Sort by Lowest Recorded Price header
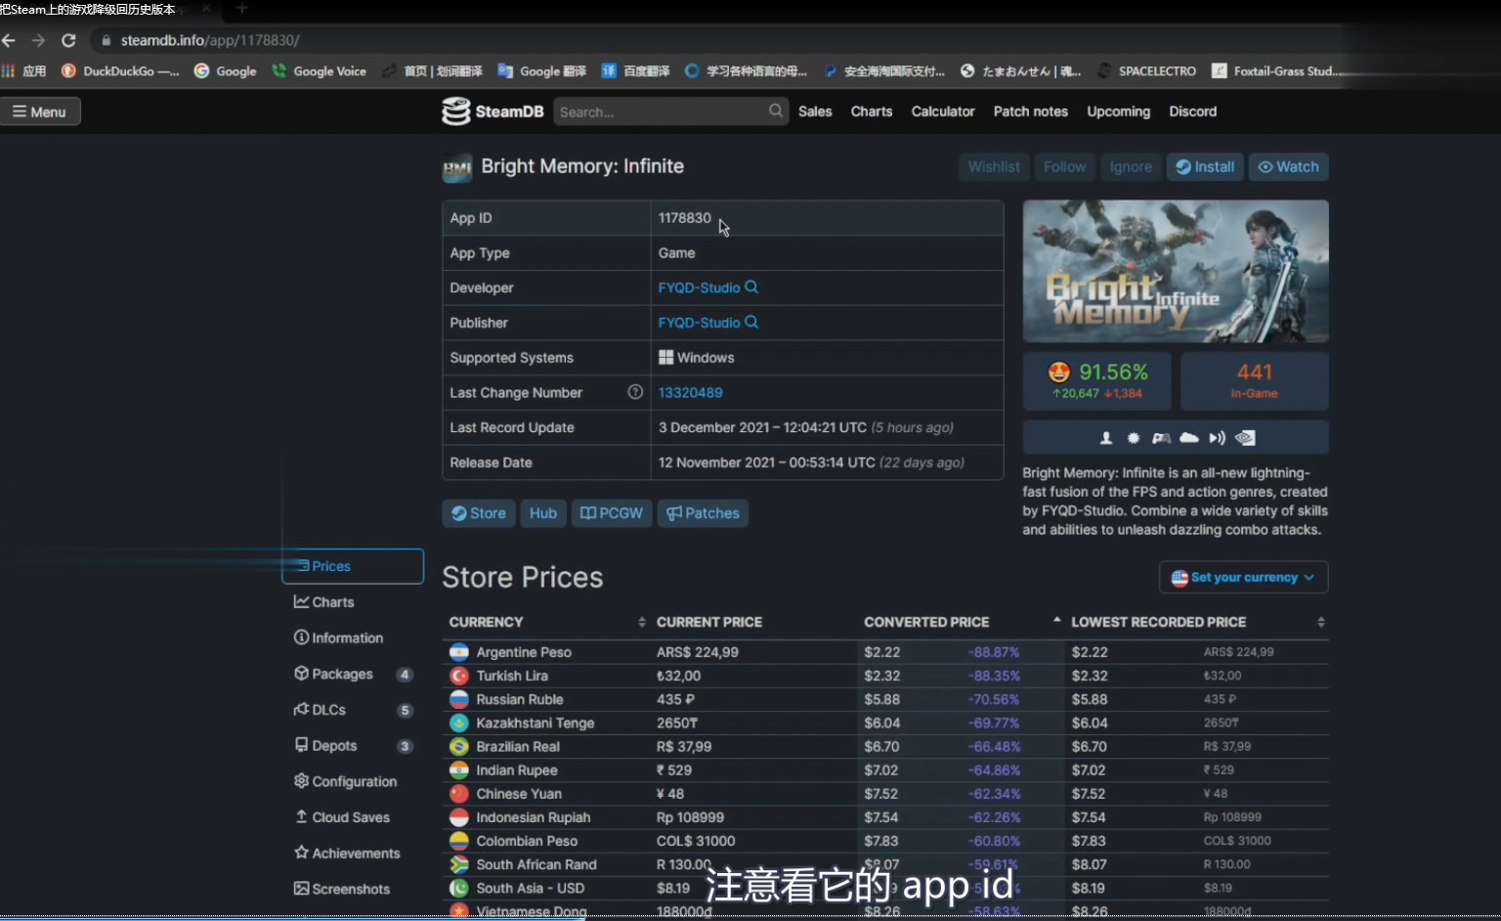 [1197, 622]
